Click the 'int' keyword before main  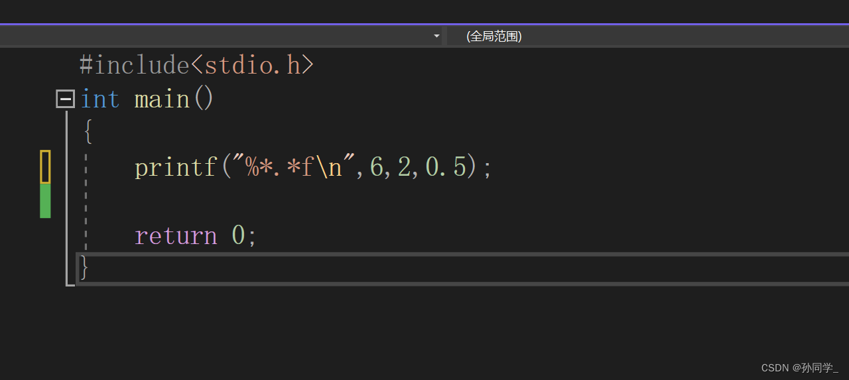(100, 99)
